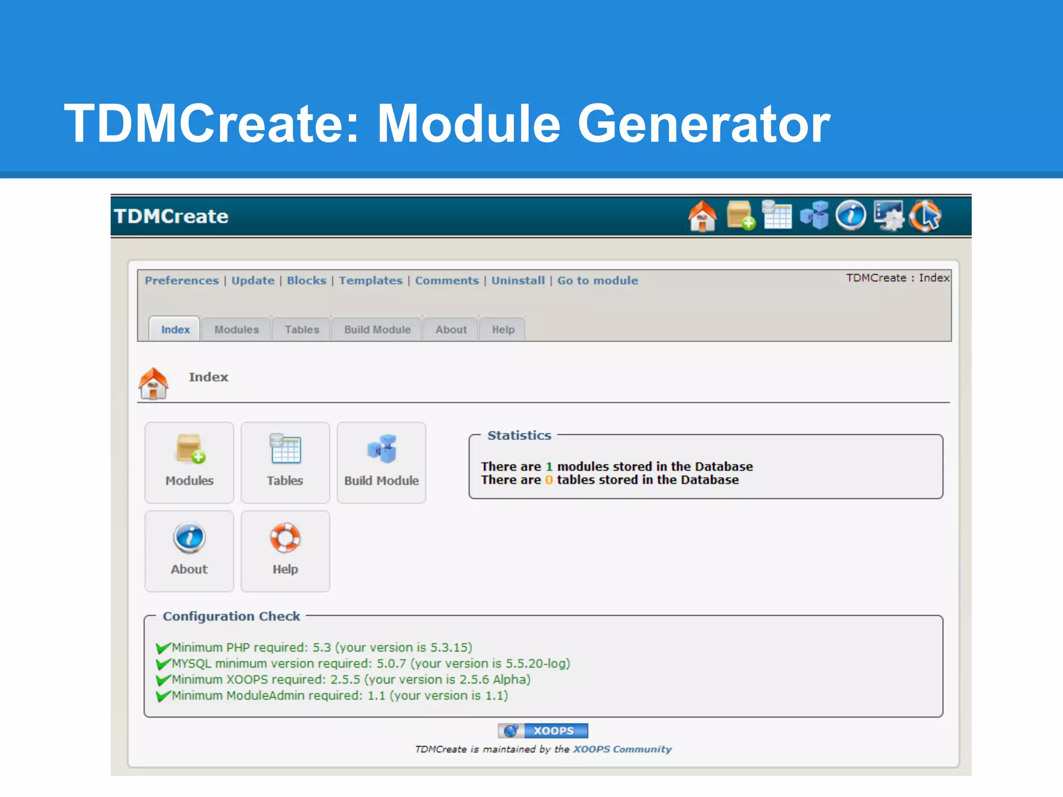This screenshot has width=1063, height=797.
Task: Click the TDMCreate title in the header bar
Action: pos(171,216)
